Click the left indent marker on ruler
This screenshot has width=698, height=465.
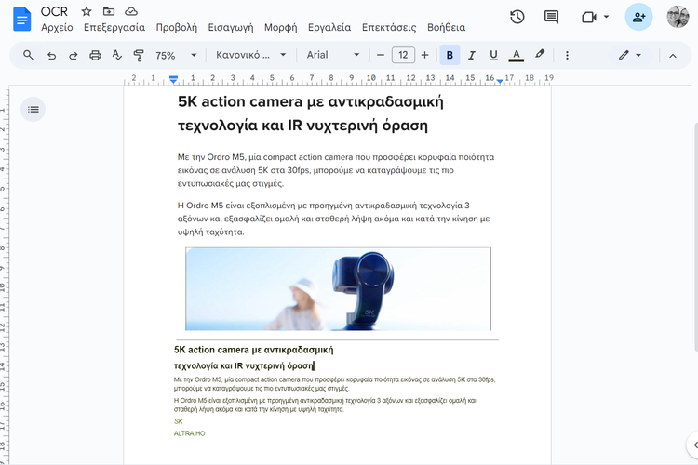(x=173, y=79)
